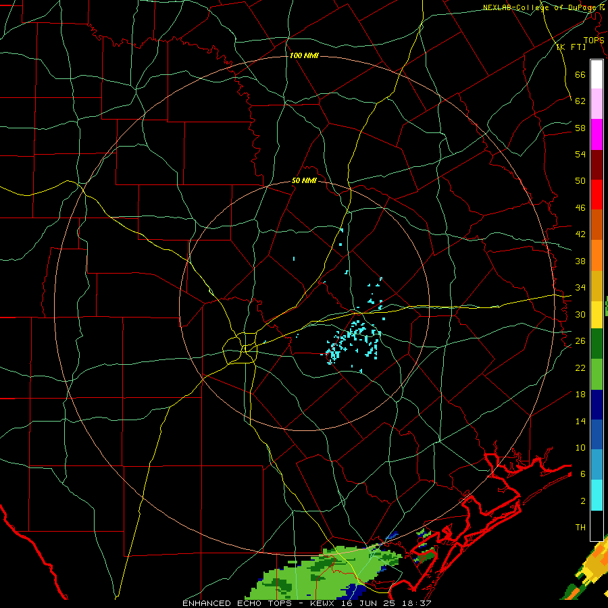This screenshot has width=608, height=608.
Task: Click the 'NEXLAB-College of DuPage' text
Action: pos(539,7)
